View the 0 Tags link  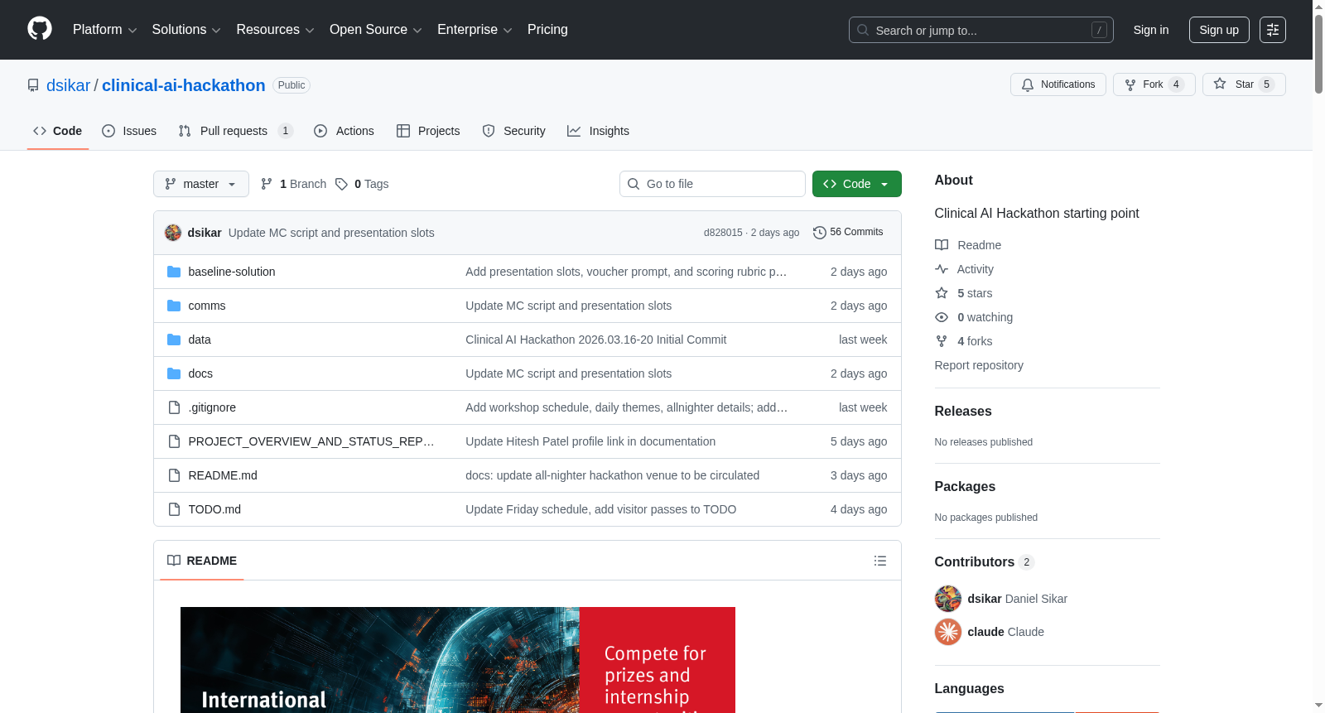363,184
